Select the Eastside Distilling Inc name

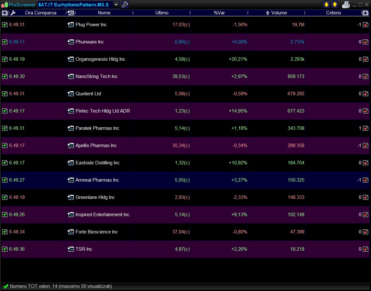click(97, 162)
